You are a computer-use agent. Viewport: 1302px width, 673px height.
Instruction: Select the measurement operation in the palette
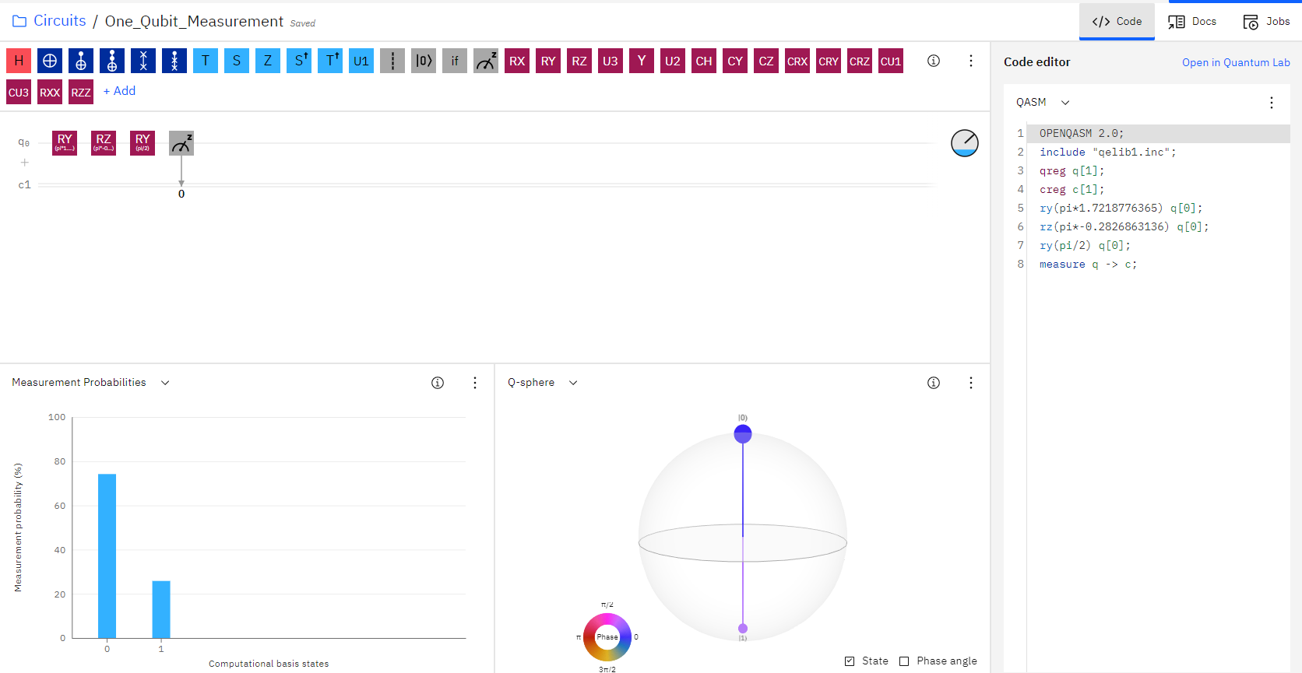point(486,61)
